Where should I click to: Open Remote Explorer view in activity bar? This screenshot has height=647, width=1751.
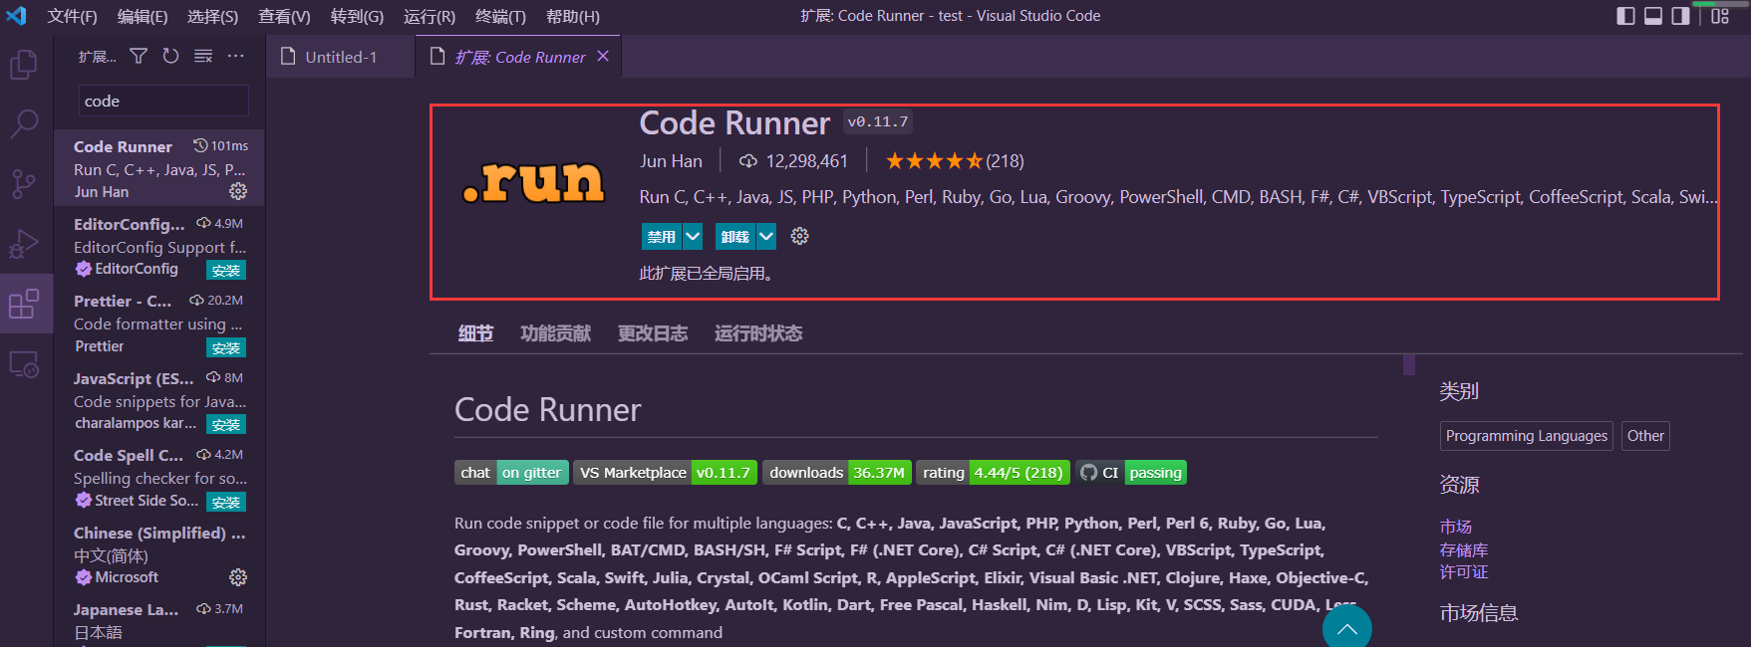point(24,364)
